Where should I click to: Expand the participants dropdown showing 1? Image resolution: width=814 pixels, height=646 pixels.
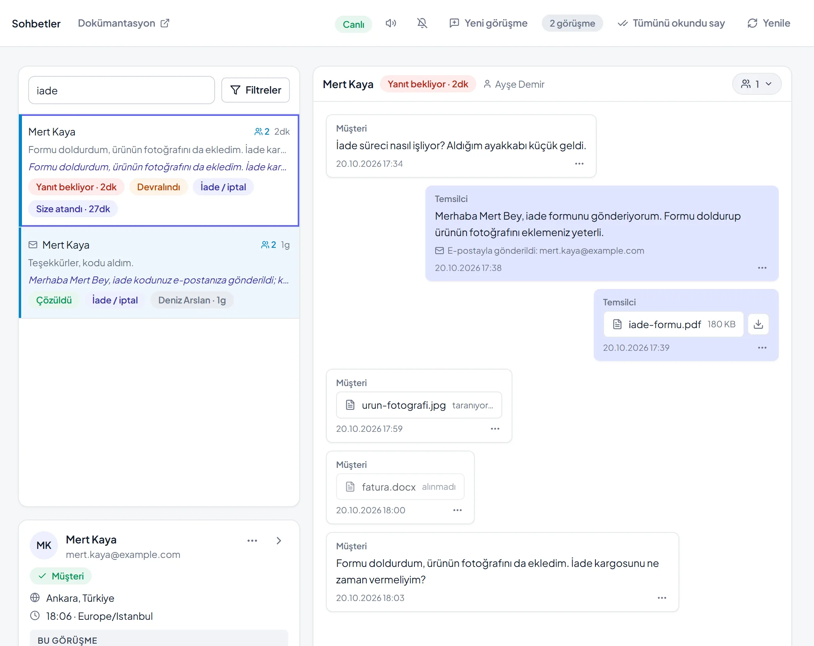click(x=756, y=84)
